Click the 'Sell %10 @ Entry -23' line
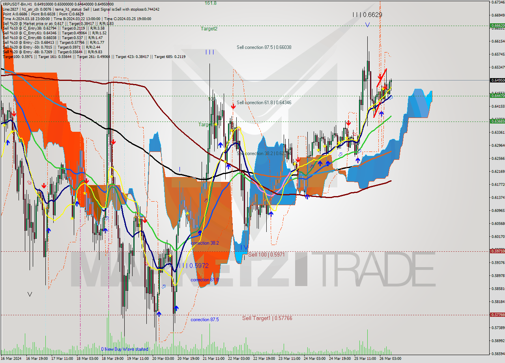The width and height of the screenshot is (505, 363). click(53, 42)
